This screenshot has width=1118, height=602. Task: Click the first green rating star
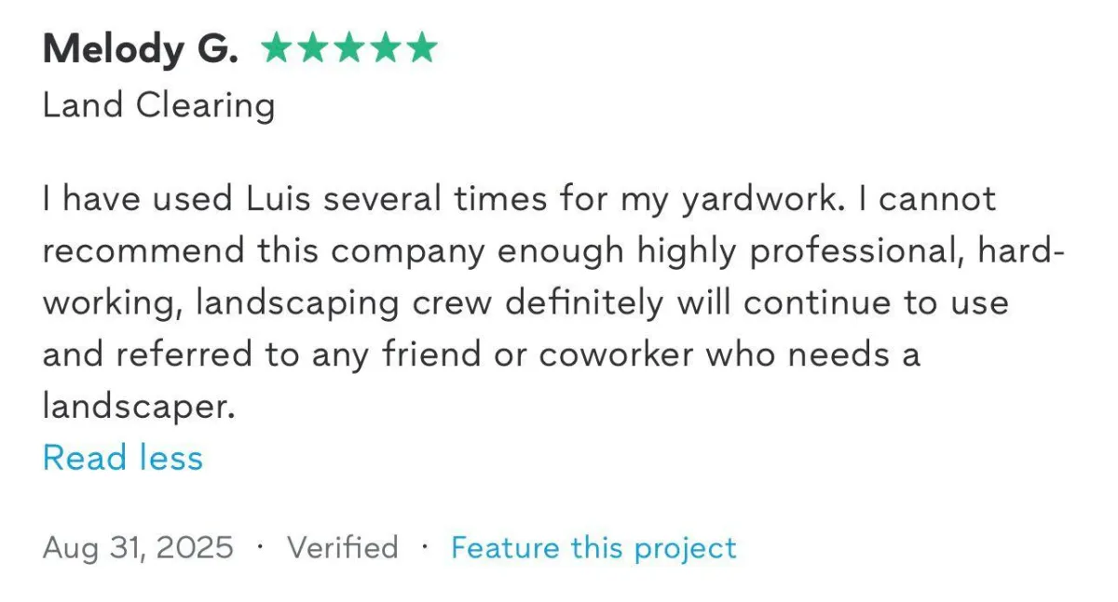pyautogui.click(x=277, y=47)
